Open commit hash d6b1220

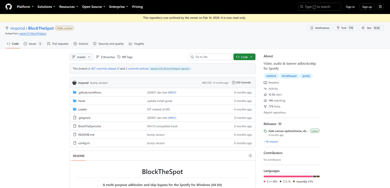207,83
